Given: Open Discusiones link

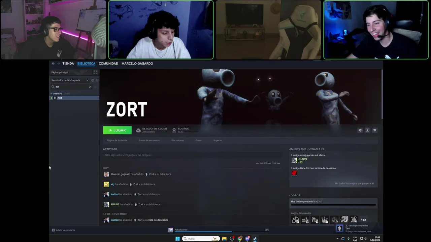Looking at the screenshot, I should [177, 140].
